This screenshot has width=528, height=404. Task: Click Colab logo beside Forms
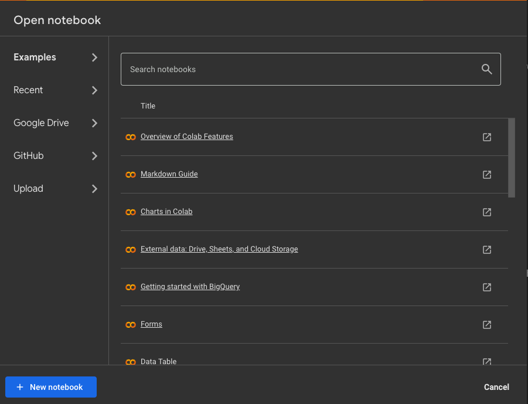click(x=131, y=324)
